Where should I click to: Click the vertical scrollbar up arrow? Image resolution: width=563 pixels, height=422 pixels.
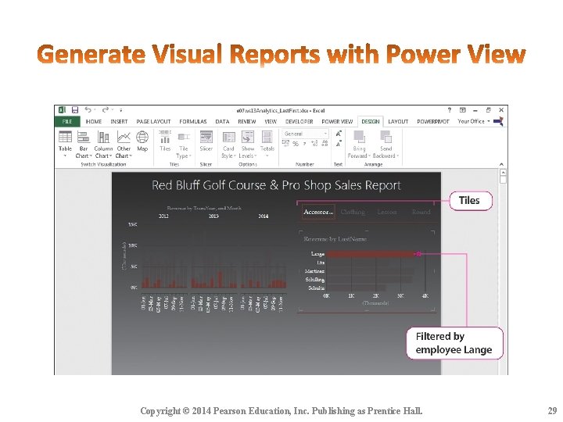click(503, 173)
